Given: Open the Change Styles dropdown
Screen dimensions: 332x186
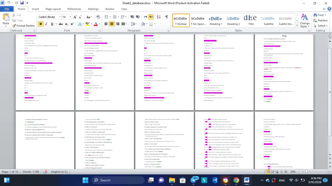Looking at the screenshot, I should [305, 21].
